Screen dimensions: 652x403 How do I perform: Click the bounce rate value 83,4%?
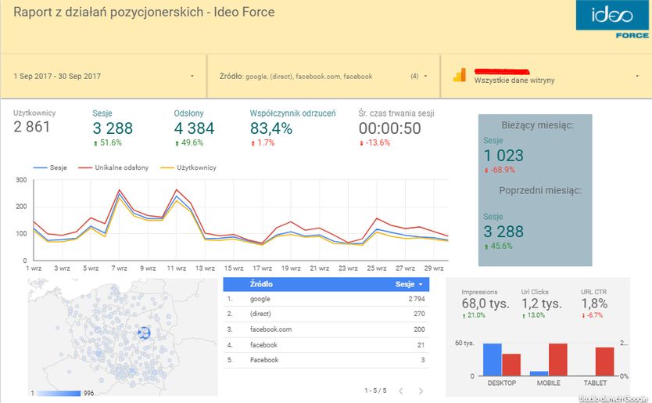(271, 128)
